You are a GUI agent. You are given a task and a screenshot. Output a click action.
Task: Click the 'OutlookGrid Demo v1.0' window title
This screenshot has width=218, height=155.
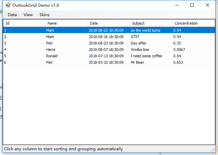click(x=36, y=5)
